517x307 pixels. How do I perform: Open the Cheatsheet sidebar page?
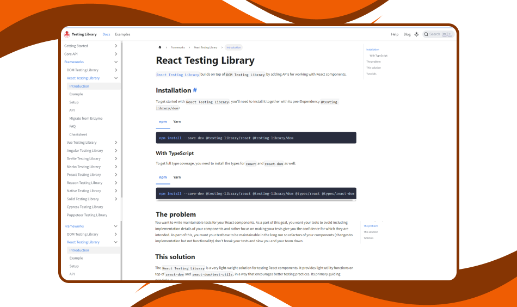click(78, 134)
